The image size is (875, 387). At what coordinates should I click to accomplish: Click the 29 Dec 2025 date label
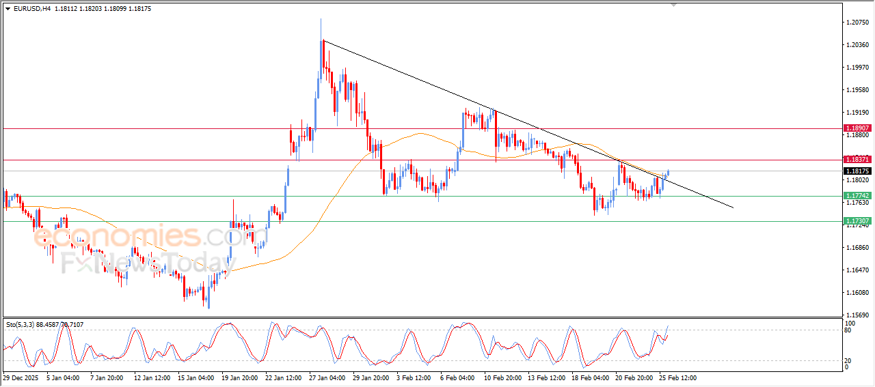(x=21, y=377)
